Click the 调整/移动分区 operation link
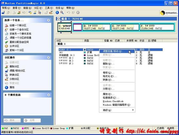This screenshot has width=179, height=135. pos(17,71)
